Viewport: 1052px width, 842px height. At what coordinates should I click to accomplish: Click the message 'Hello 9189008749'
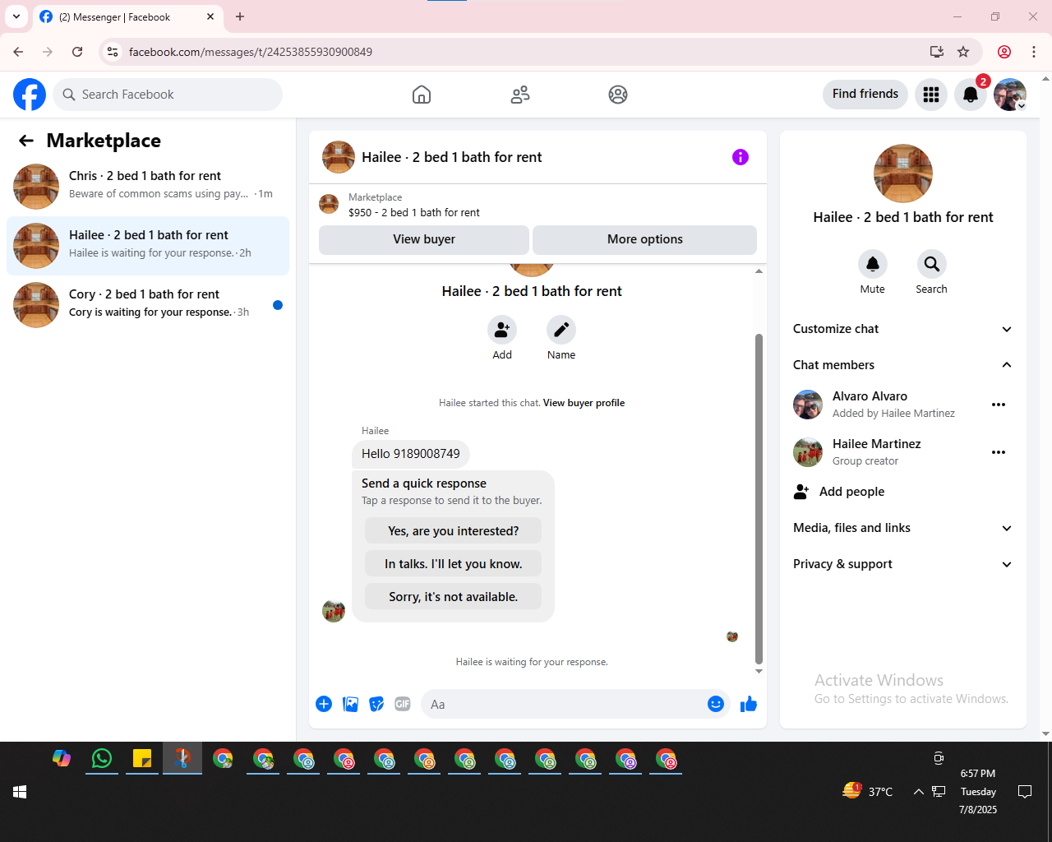coord(411,454)
